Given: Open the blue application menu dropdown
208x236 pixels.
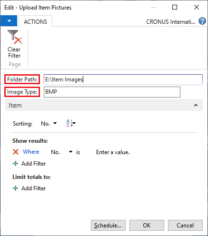Looking at the screenshot, I should pos(9,21).
